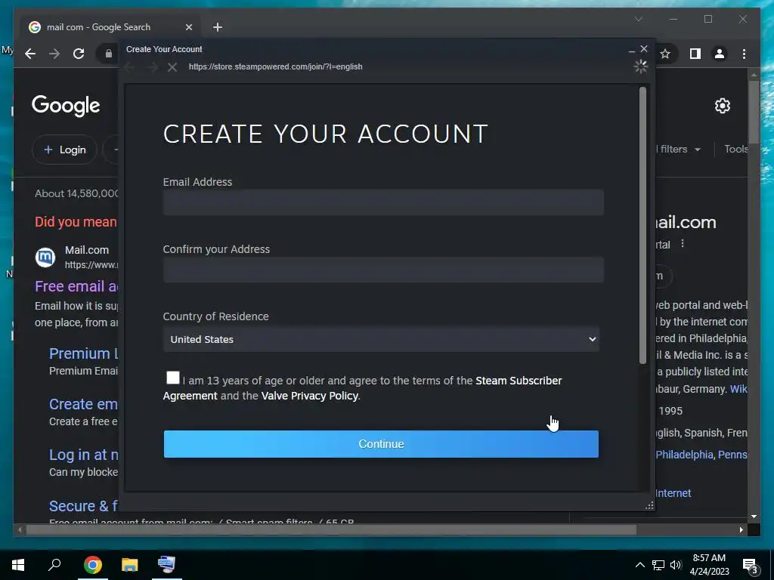Open the Google settings gear
The image size is (774, 580).
tap(722, 106)
